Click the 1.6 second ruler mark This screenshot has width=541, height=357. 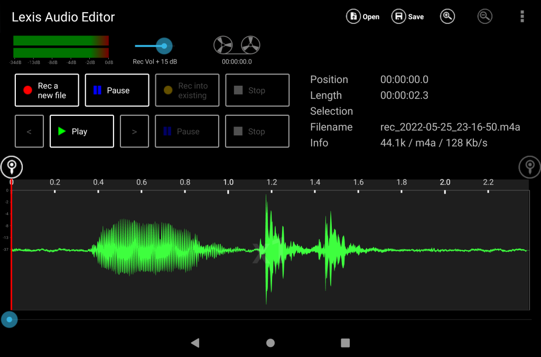[358, 182]
